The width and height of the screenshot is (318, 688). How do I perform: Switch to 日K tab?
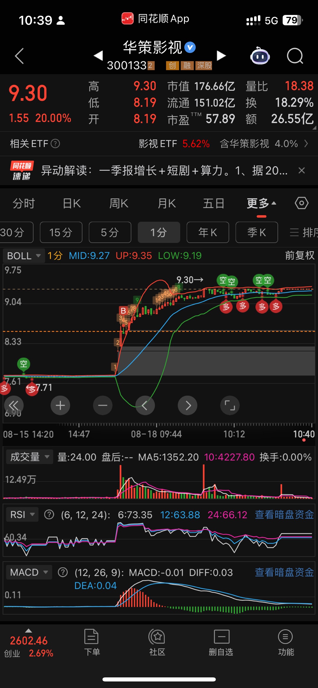coord(72,203)
